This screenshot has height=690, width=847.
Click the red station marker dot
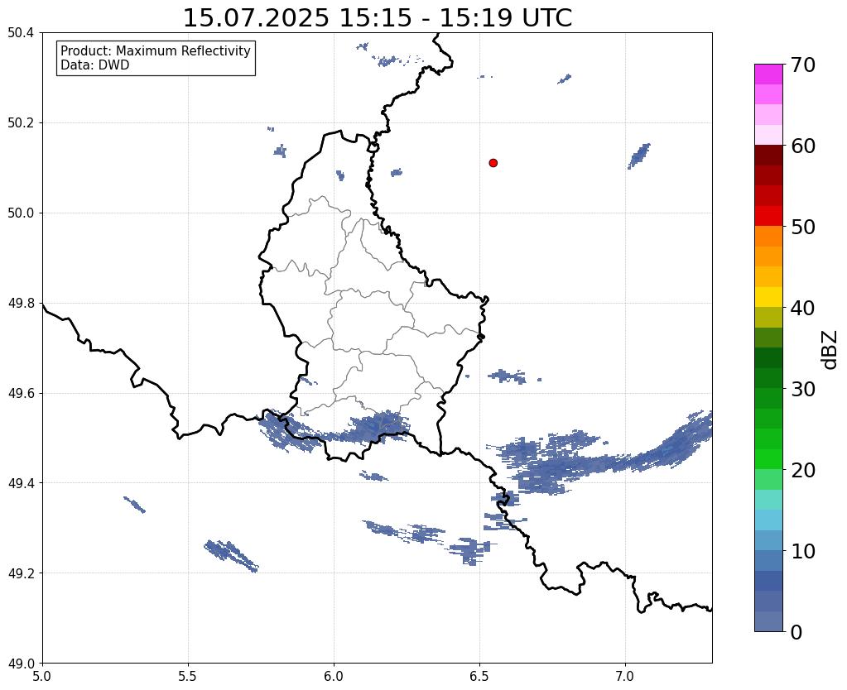(493, 163)
